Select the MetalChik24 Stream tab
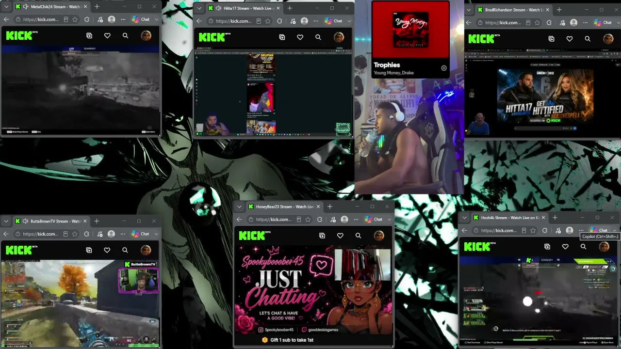This screenshot has height=349, width=621. point(51,7)
